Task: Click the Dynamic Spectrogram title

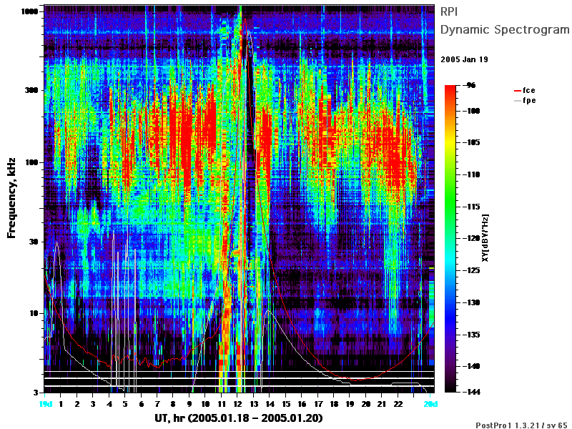Action: (505, 29)
